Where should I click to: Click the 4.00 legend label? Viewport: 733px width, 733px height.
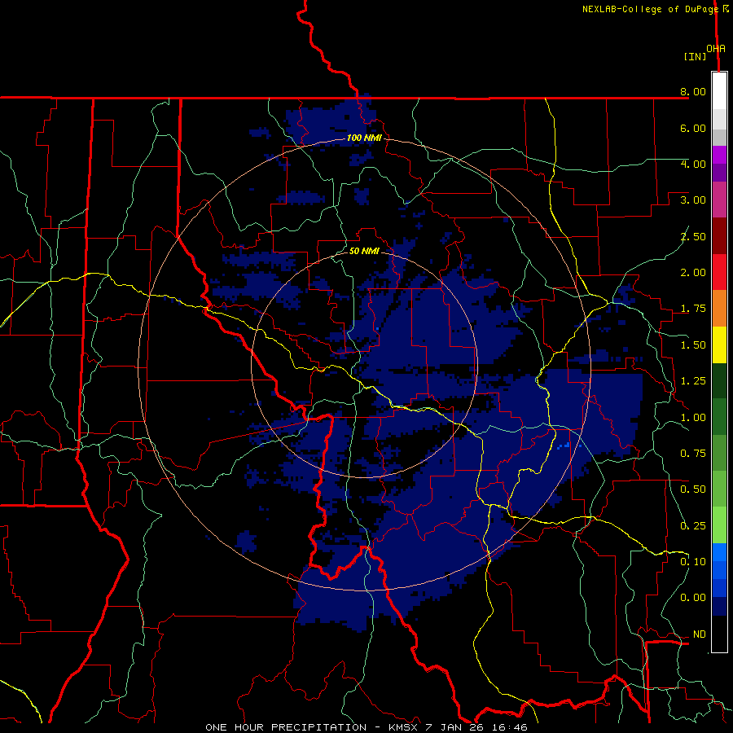693,164
